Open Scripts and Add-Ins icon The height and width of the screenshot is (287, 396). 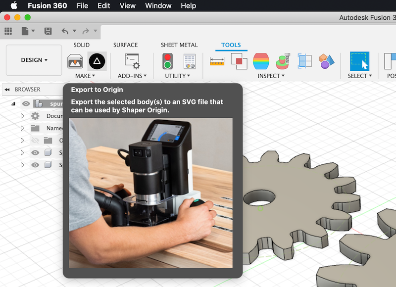point(132,61)
